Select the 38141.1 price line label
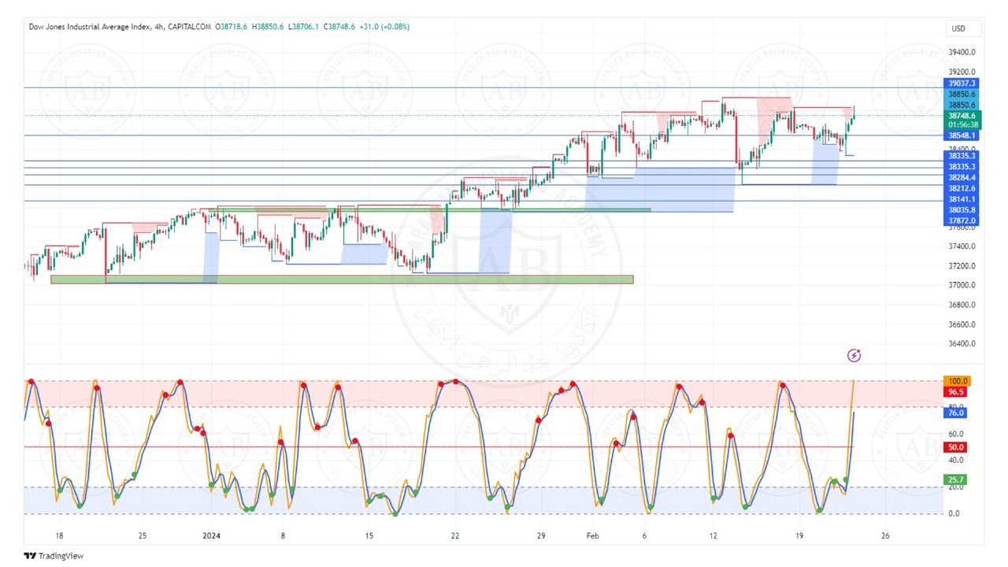 (962, 200)
